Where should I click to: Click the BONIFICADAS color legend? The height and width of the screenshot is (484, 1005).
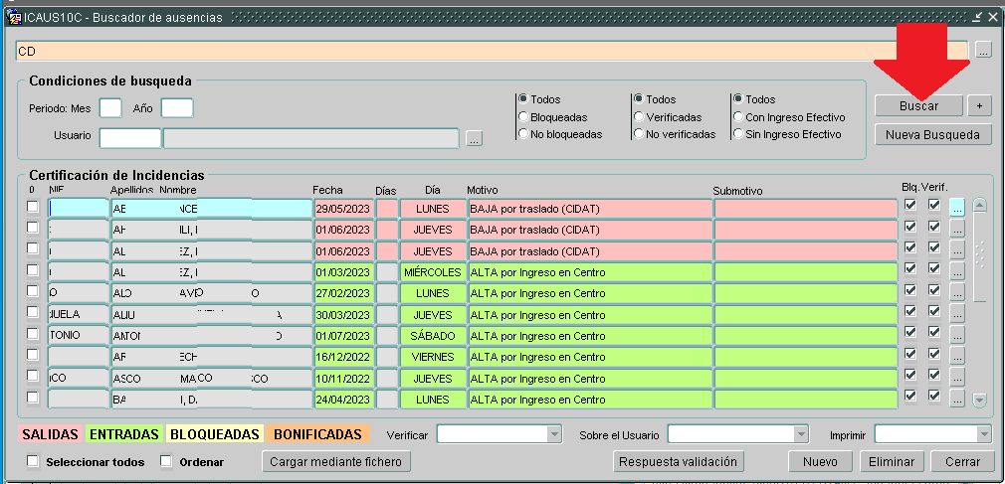point(317,434)
